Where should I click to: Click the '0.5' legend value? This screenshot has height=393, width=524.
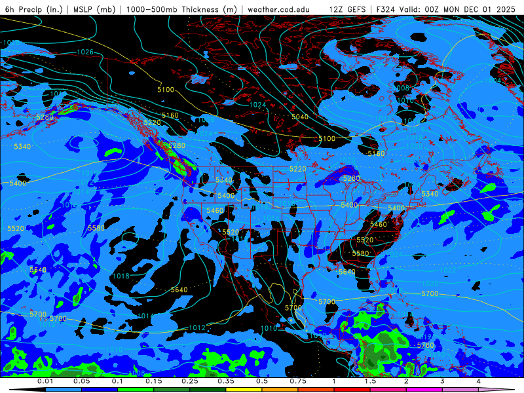tap(262, 381)
